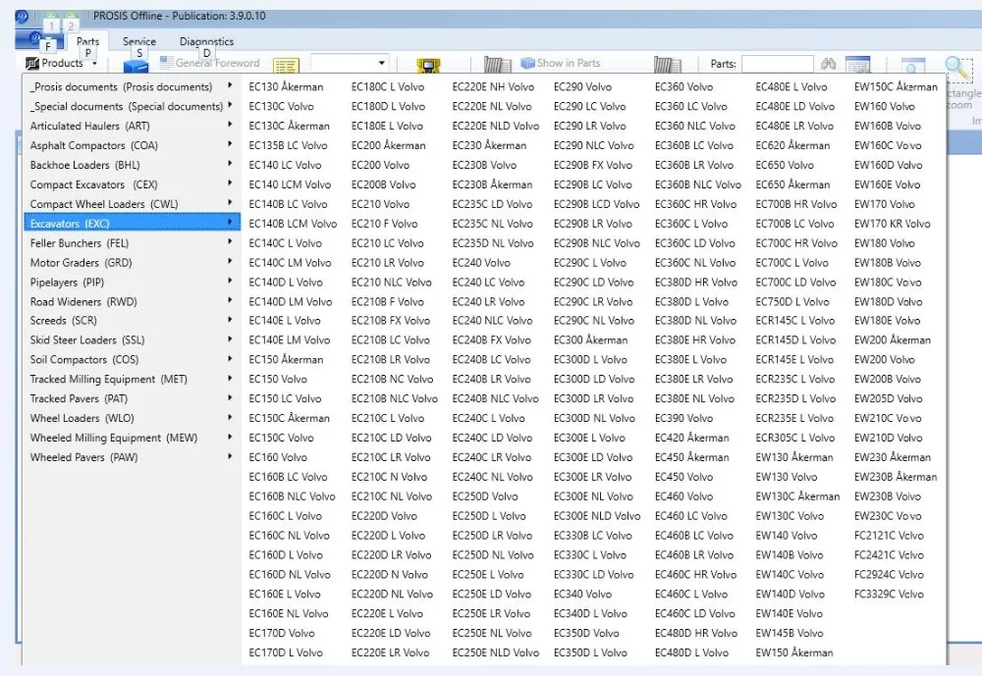Click the yellow list icon in toolbar
982x676 pixels.
click(x=286, y=65)
